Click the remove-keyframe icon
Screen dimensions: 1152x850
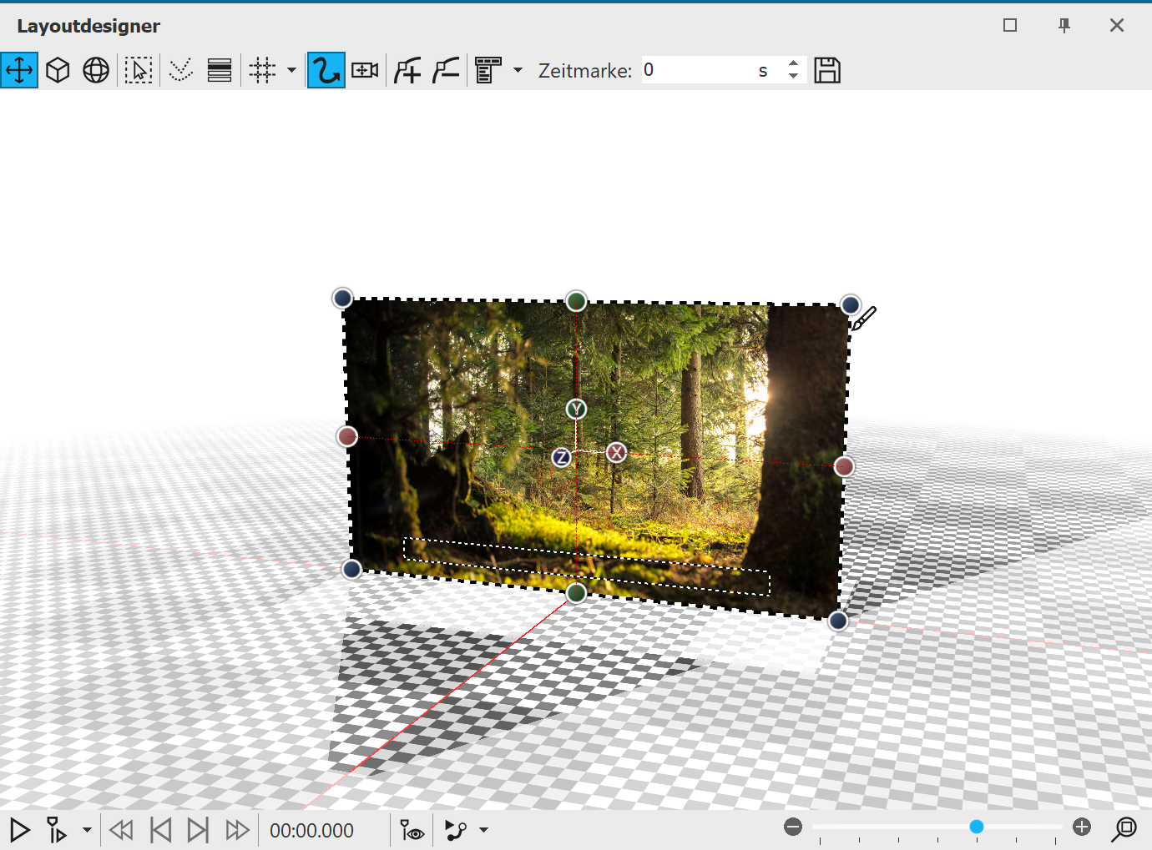pyautogui.click(x=446, y=70)
